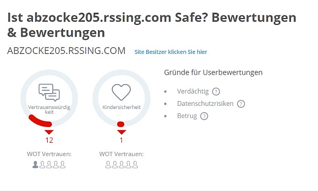
Task: Click the heart child safety icon
Action: point(121,92)
